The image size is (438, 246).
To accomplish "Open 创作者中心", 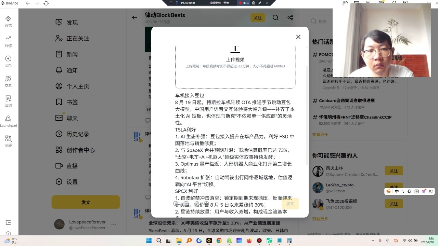I will point(75,150).
